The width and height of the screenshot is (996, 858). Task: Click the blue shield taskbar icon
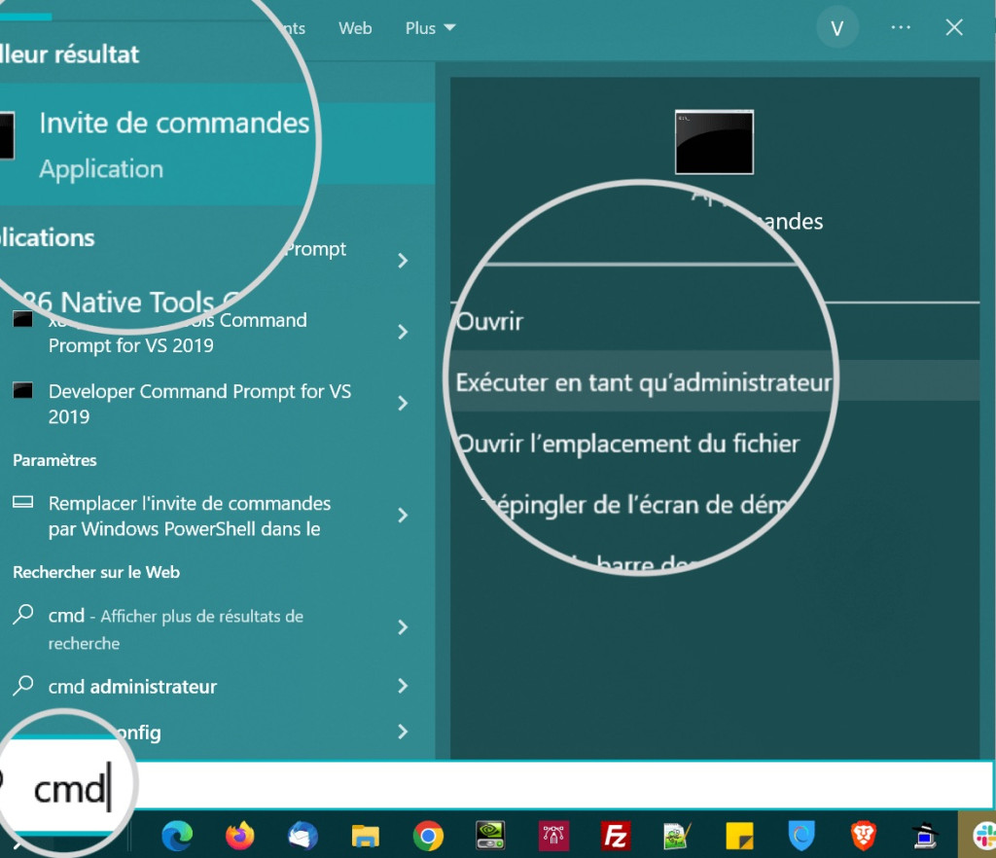(801, 836)
